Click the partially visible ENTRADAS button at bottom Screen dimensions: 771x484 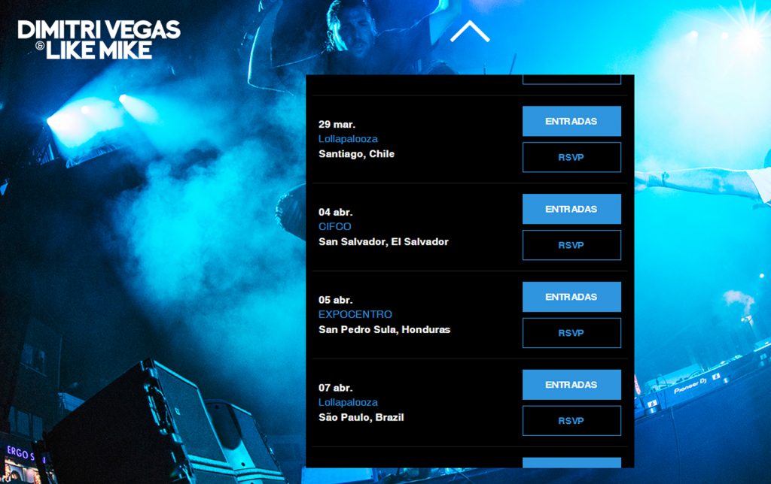click(x=571, y=462)
